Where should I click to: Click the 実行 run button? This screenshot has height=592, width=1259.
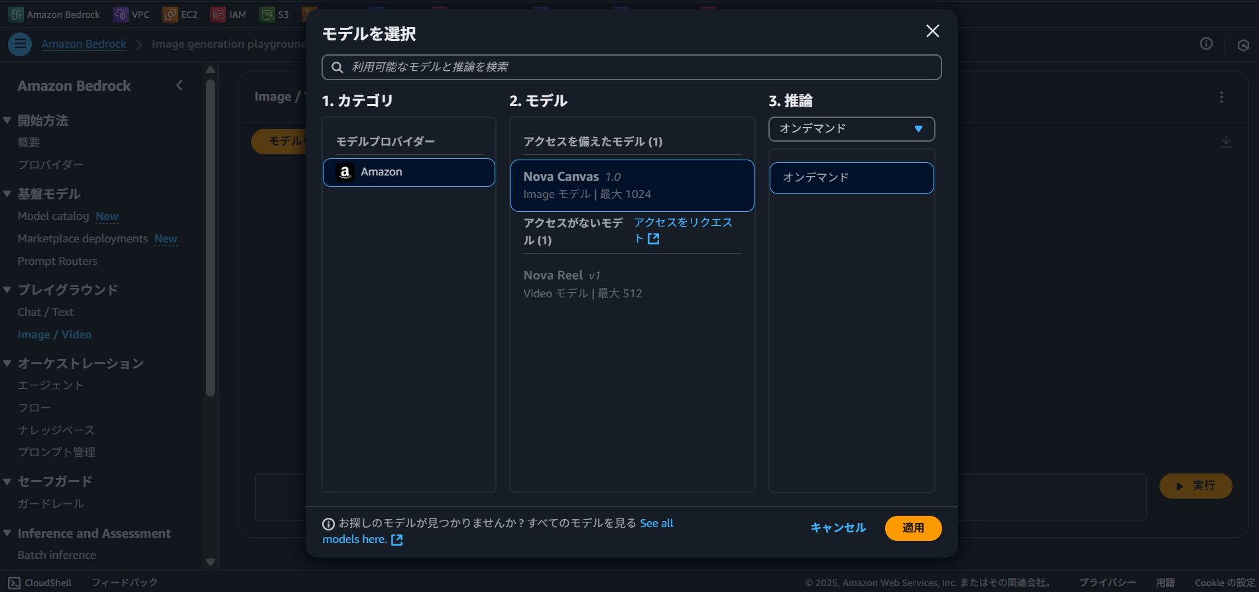pos(1195,486)
